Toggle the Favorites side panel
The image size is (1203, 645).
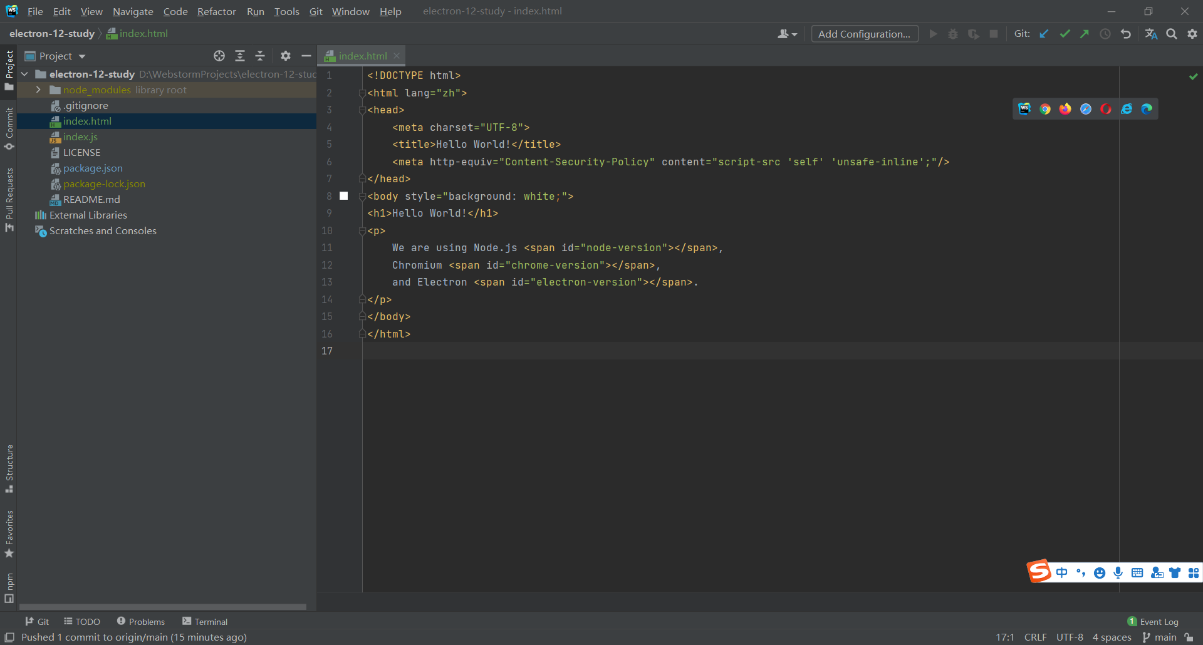tap(9, 534)
